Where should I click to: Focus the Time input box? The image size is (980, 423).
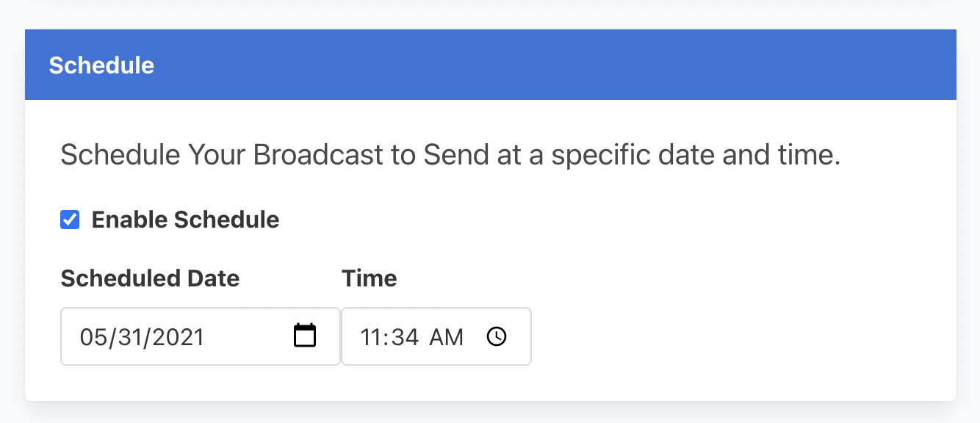[436, 336]
